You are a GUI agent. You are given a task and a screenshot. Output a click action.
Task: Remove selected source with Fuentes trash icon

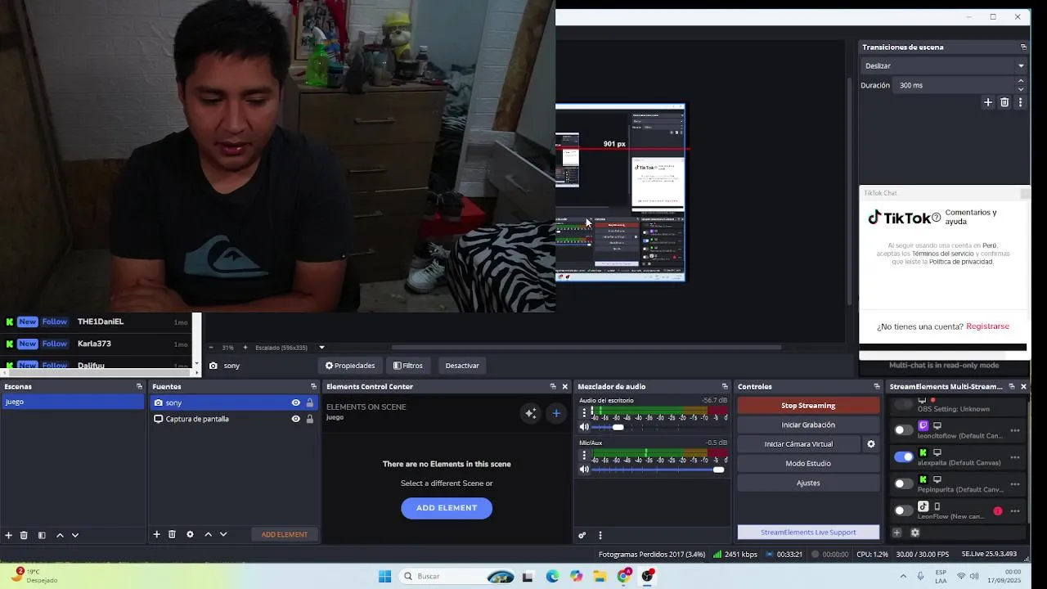(172, 534)
